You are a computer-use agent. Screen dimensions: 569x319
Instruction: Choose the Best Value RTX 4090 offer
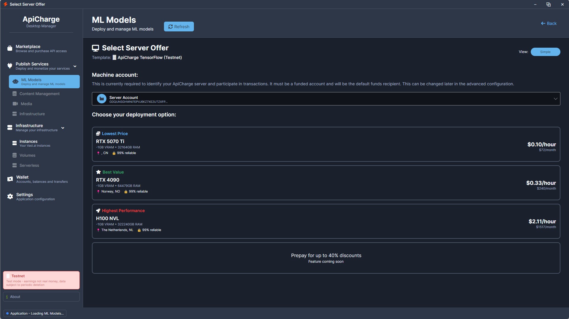326,183
